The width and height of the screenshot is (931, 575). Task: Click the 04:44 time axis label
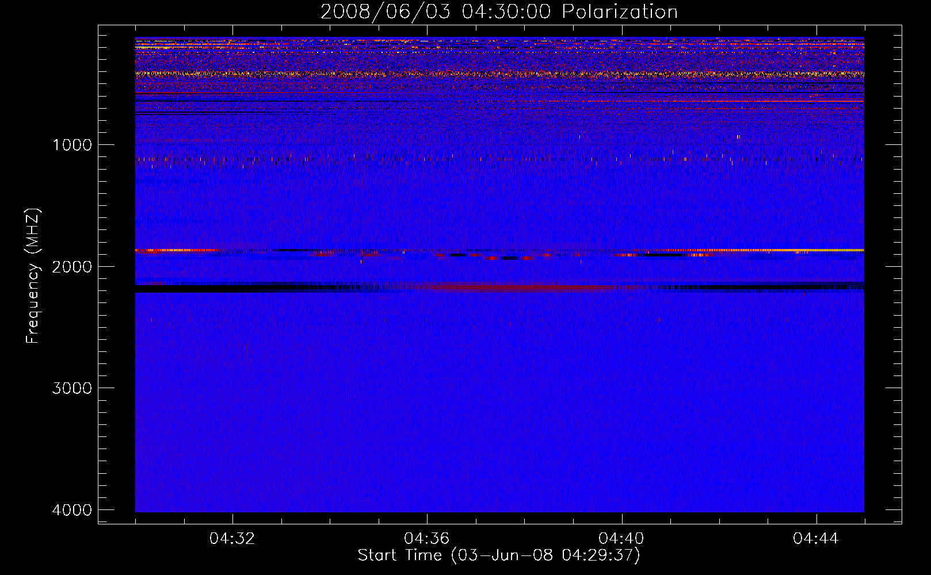pyautogui.click(x=815, y=539)
